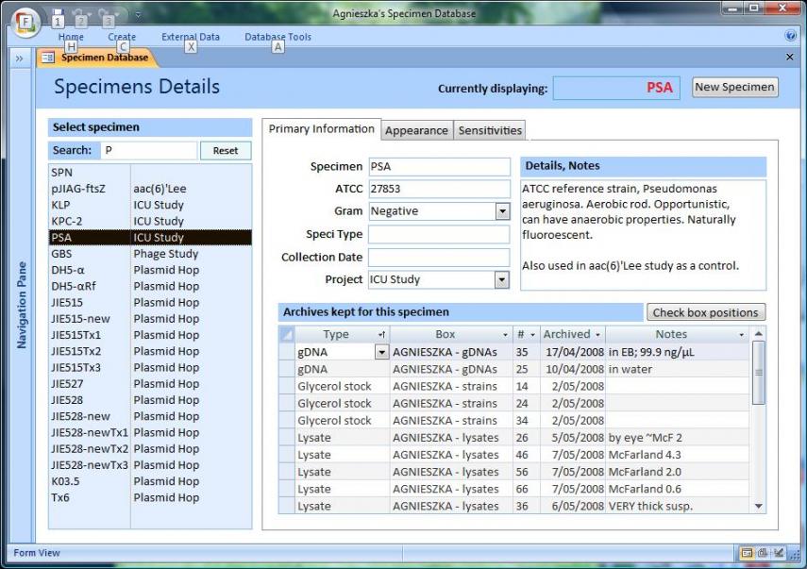Open the Sensitivities tab
The image size is (807, 569).
489,130
